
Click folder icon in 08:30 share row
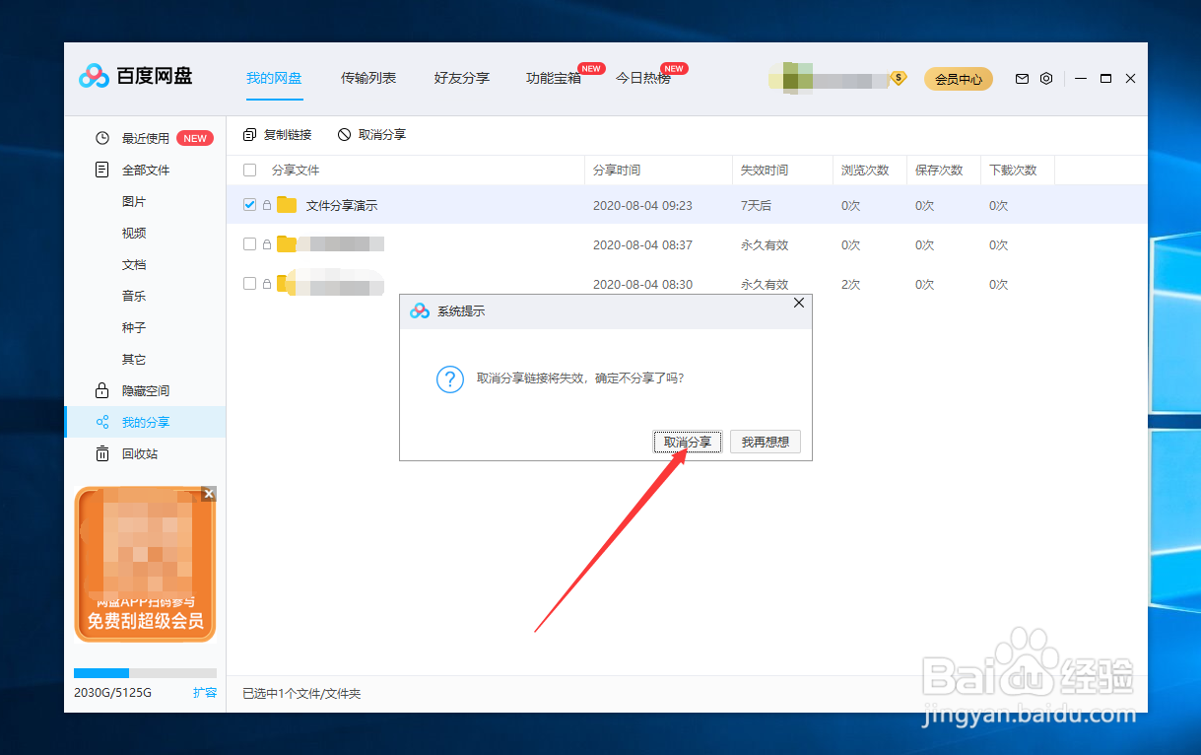click(287, 284)
